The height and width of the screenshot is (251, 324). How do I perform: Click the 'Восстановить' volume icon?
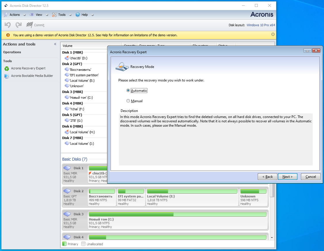click(x=67, y=69)
